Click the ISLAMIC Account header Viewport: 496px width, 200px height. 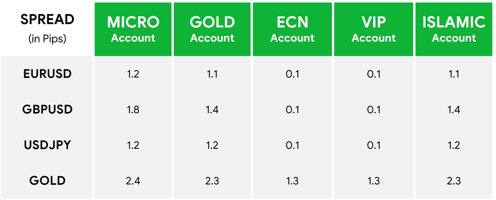click(x=454, y=29)
